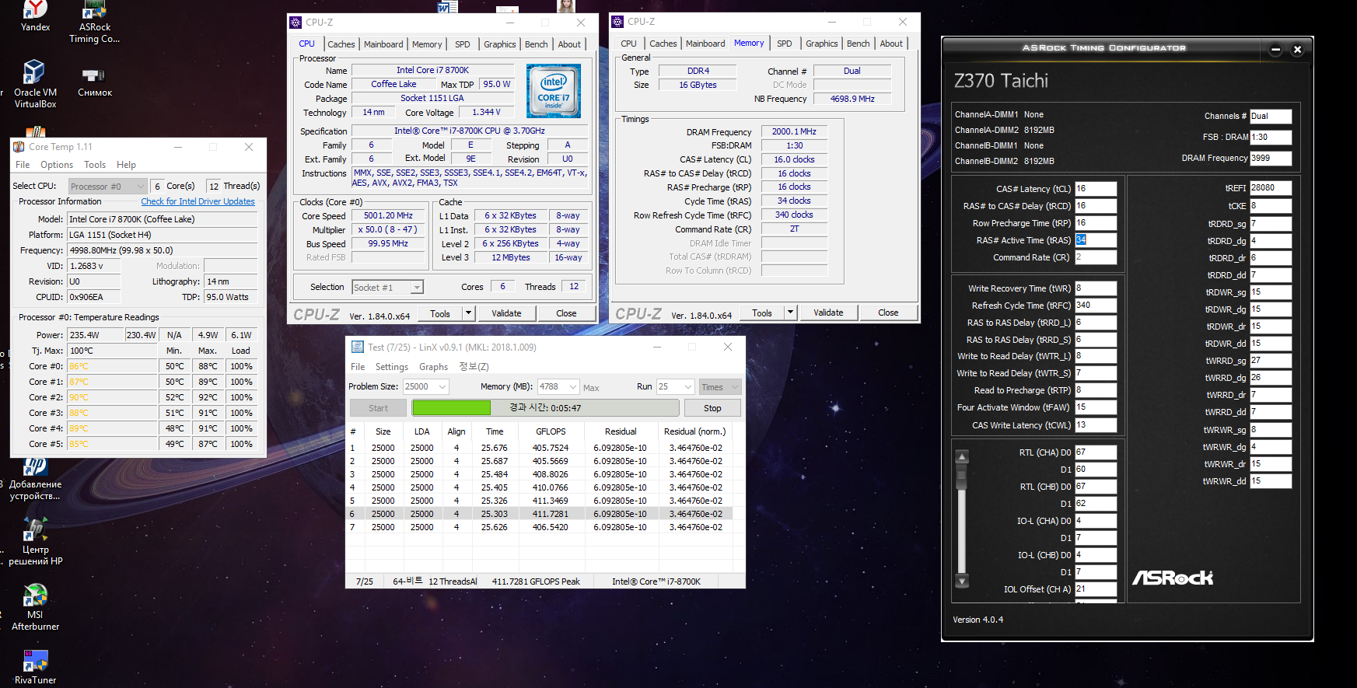The width and height of the screenshot is (1357, 688).
Task: Click the Core #2 temperature reading 90°C
Action: [112, 397]
